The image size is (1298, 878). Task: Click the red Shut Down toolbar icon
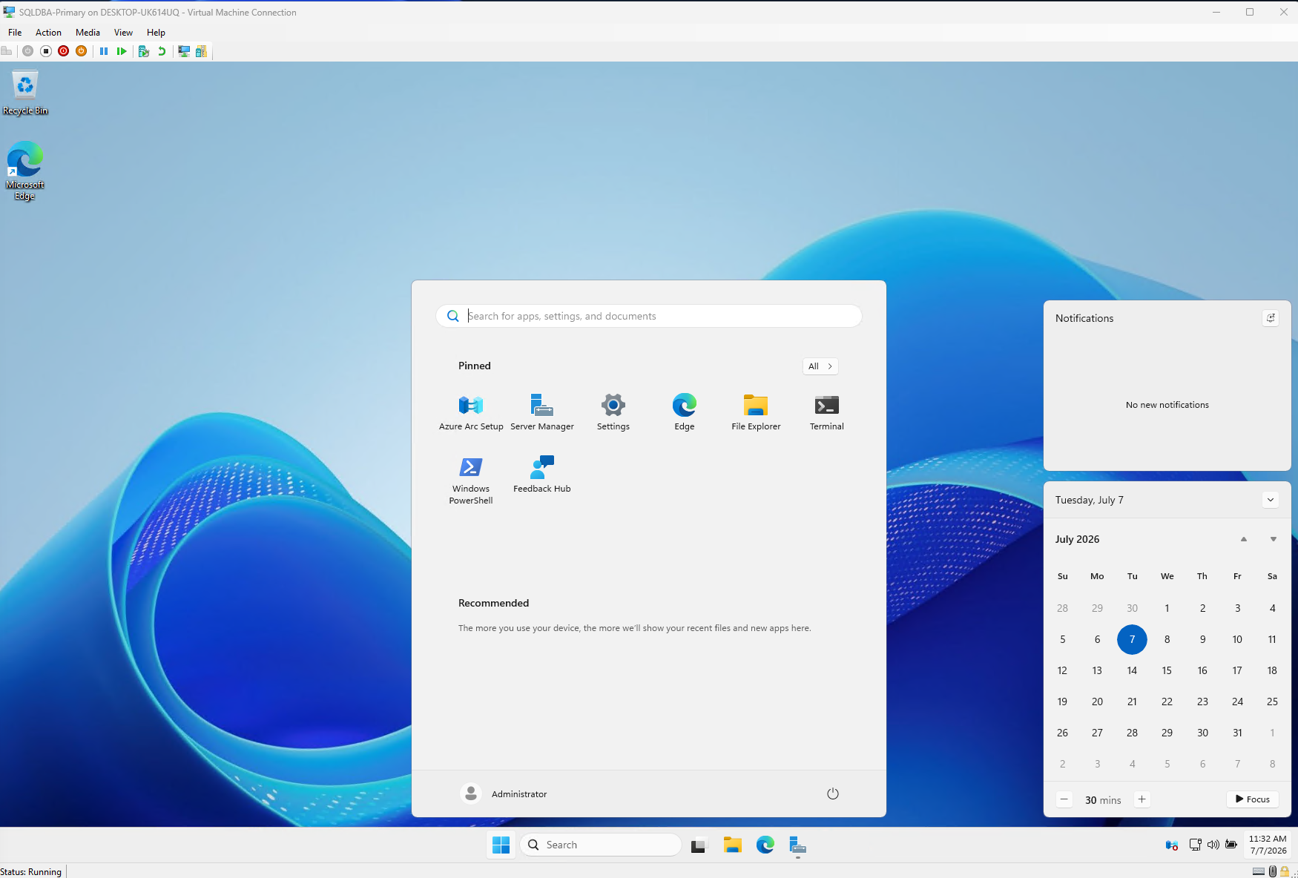pyautogui.click(x=63, y=51)
